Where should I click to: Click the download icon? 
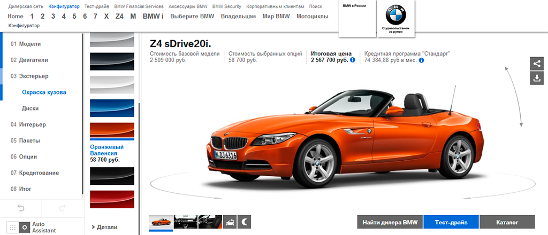537,79
